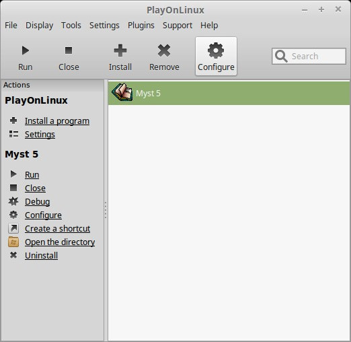Click the sidebar Configure link

[x=43, y=215]
